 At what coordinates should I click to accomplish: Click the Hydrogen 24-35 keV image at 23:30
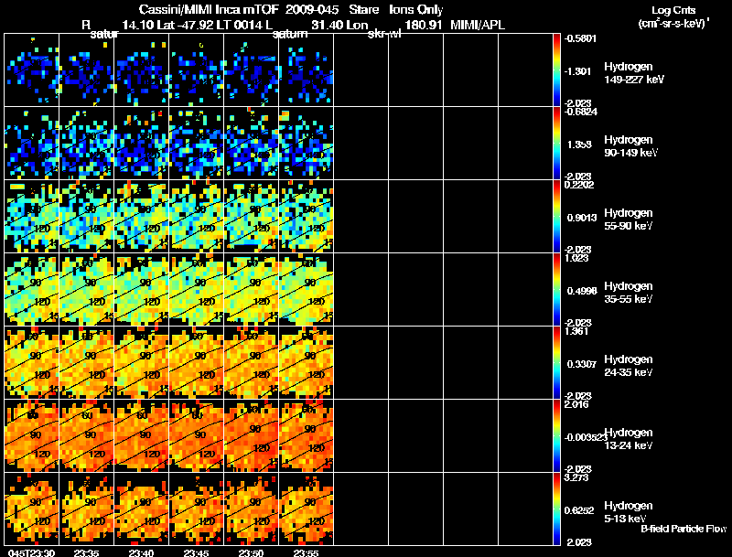(32, 363)
